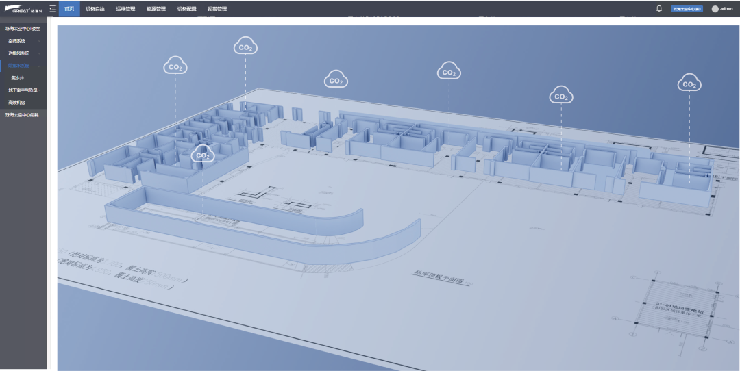Image resolution: width=740 pixels, height=371 pixels.
Task: Select the CO2 cloud overlapping the buildings
Action: (x=203, y=155)
